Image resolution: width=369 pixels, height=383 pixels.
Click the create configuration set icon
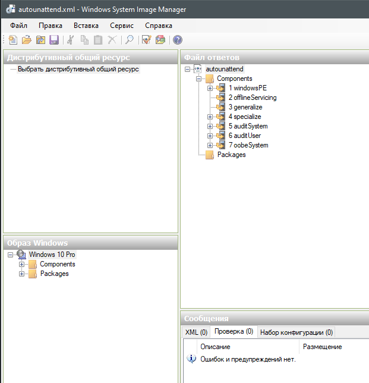160,40
